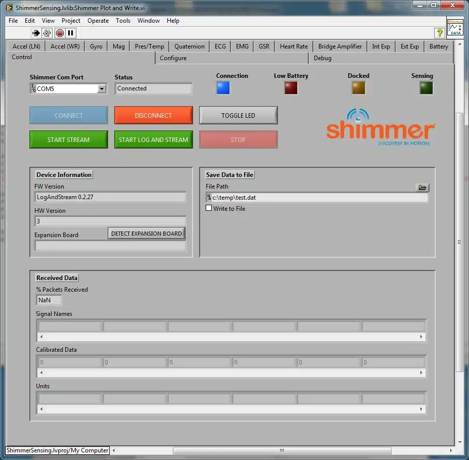Select the Gyro tab
469x460 pixels.
97,47
